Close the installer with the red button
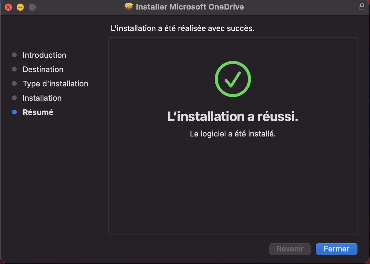 (x=8, y=7)
